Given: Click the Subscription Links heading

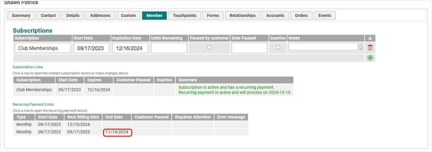Looking at the screenshot, I should click(28, 67).
